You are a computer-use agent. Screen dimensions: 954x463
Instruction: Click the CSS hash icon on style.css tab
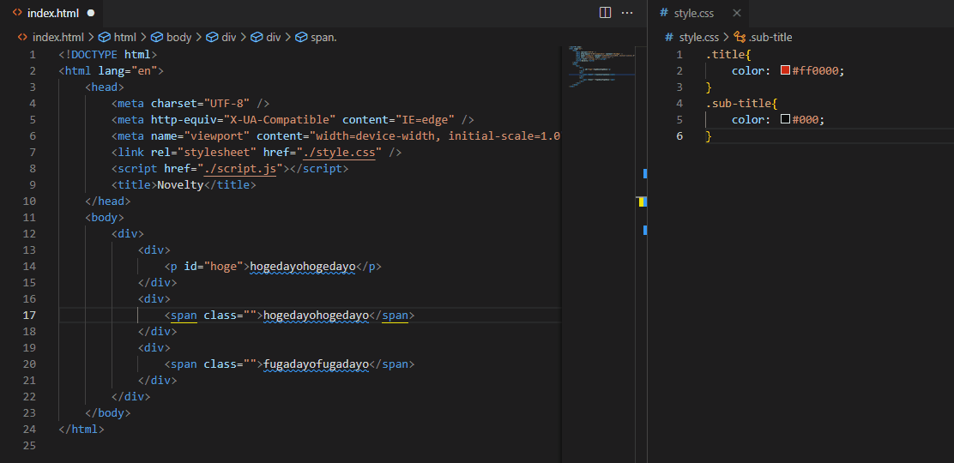pyautogui.click(x=663, y=13)
